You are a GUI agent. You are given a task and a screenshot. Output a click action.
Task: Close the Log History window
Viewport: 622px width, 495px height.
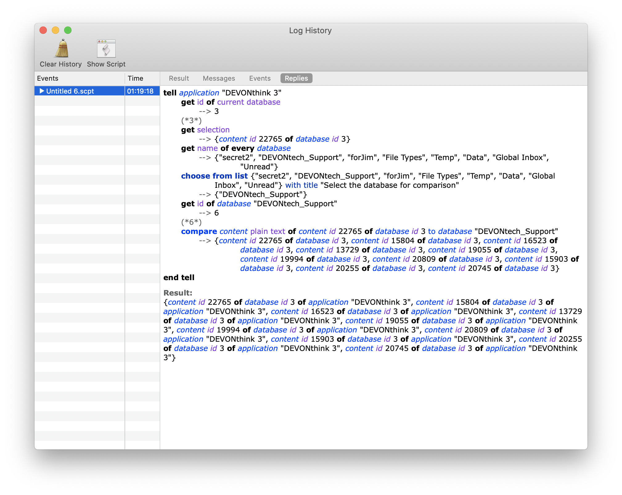click(43, 30)
